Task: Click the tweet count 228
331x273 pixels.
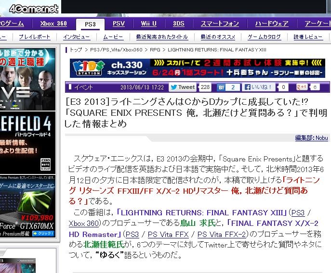Action: click(205, 87)
